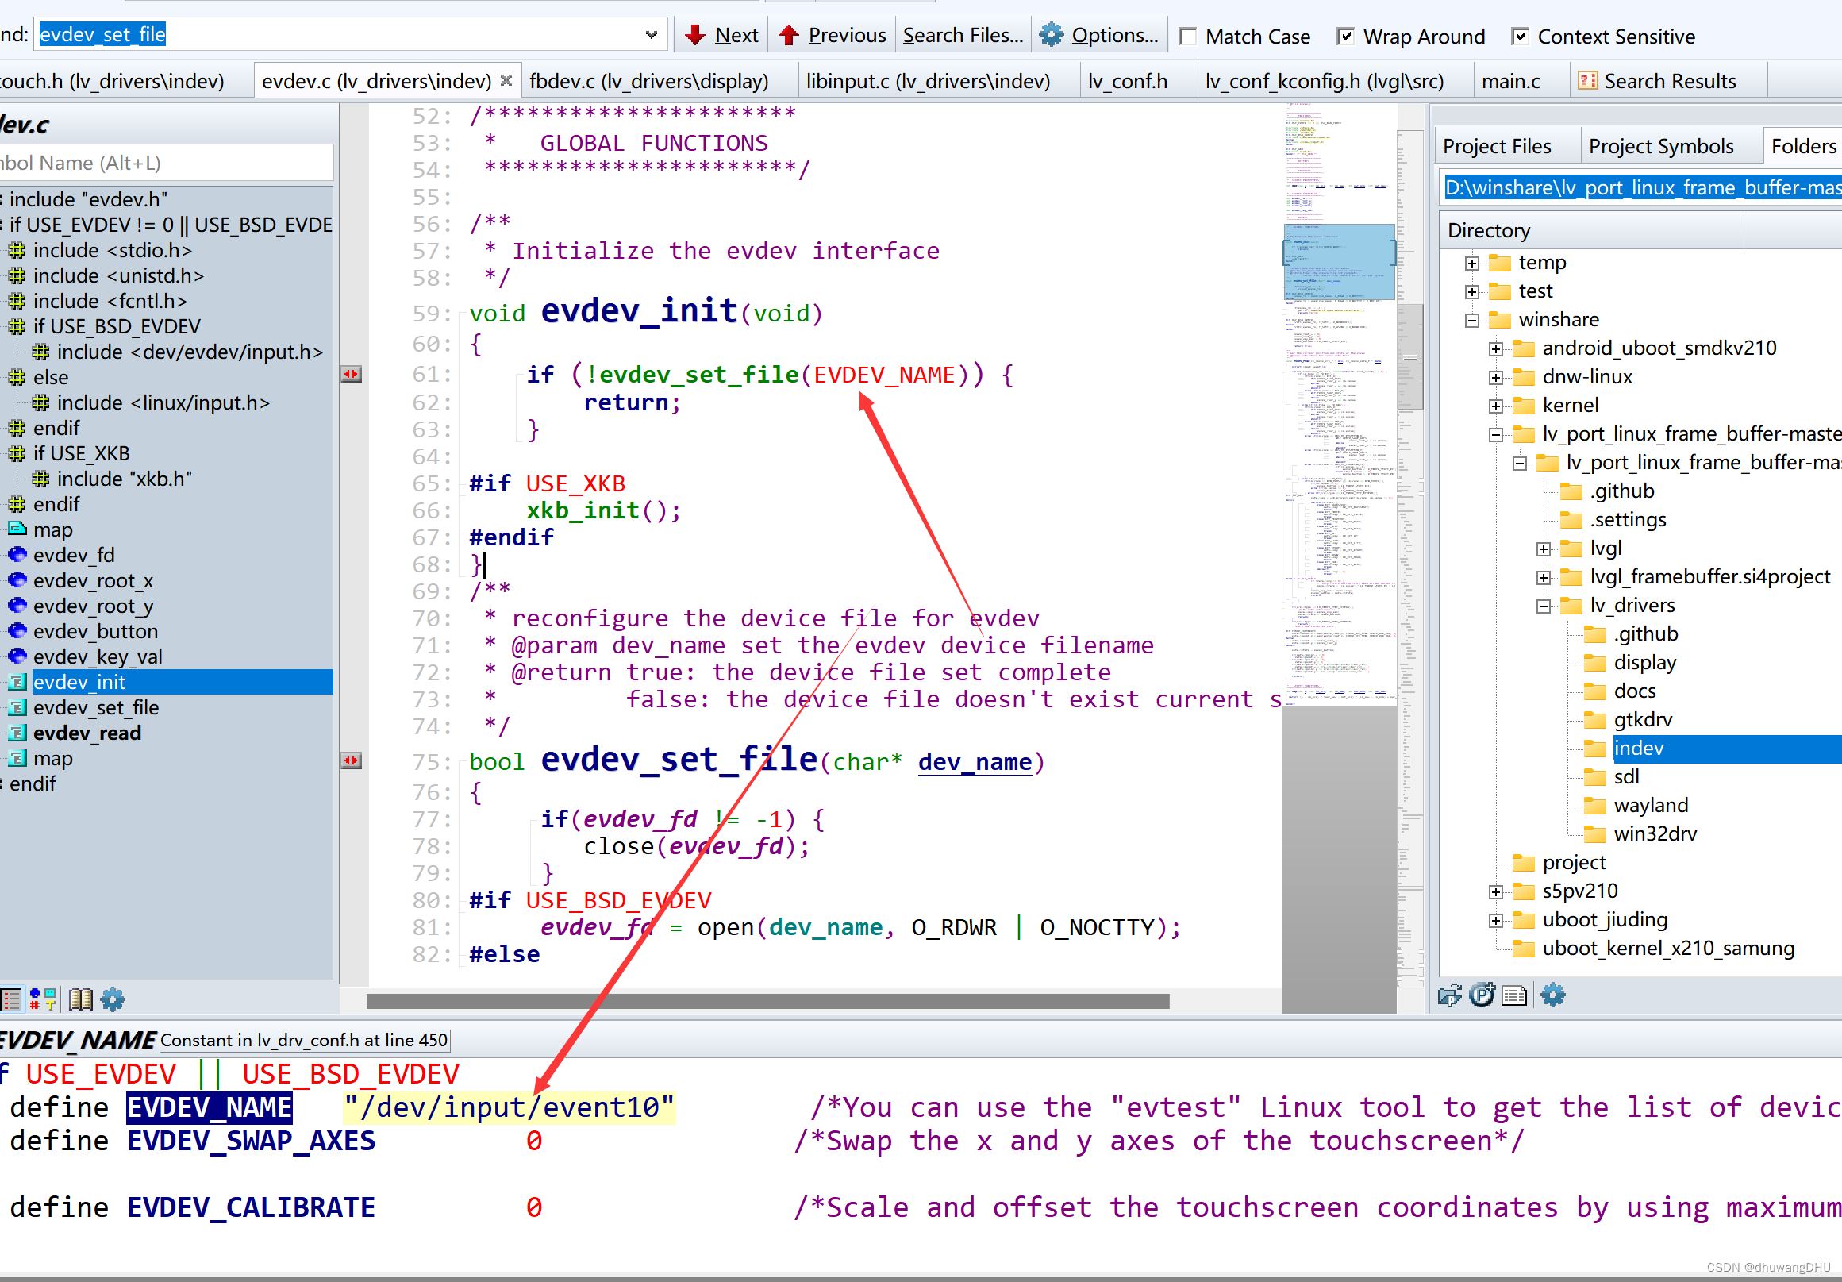
Task: Select the display folder
Action: [1644, 663]
